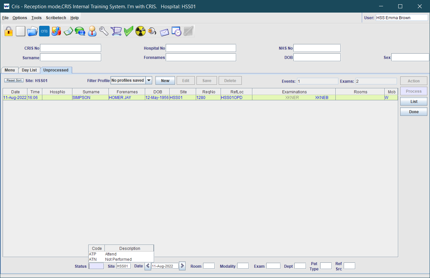Screen dimensions: 430x278
Task: Click the Action button
Action: 414,81
